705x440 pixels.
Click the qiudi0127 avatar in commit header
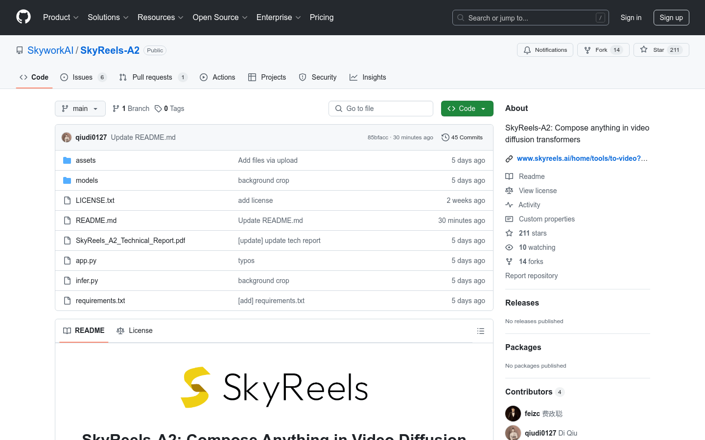click(x=67, y=137)
